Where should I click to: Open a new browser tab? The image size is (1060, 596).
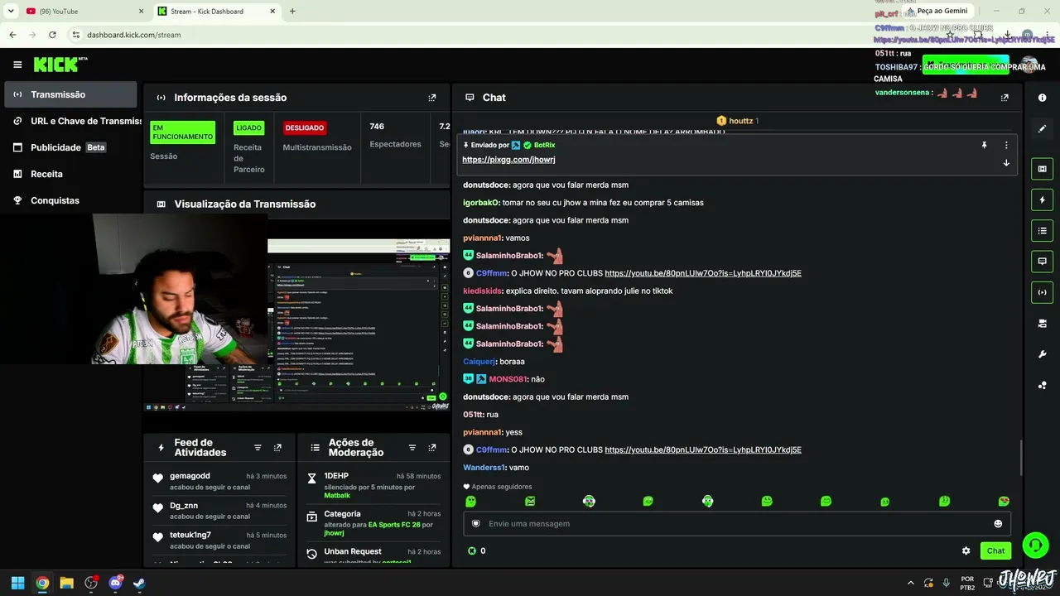(292, 12)
